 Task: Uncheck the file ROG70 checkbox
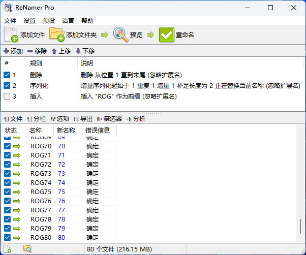pyautogui.click(x=8, y=146)
